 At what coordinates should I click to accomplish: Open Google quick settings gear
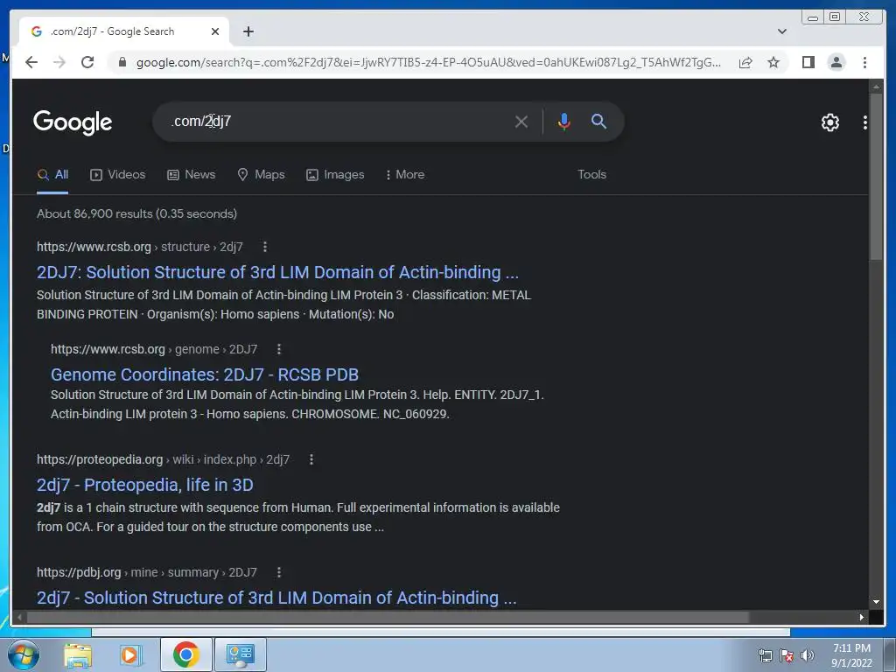tap(829, 122)
